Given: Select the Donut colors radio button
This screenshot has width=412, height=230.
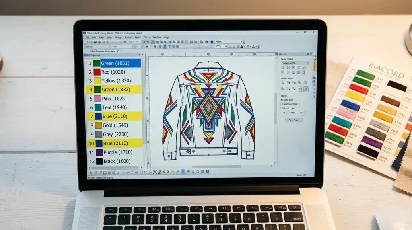Looking at the screenshot, I should click(x=282, y=108).
